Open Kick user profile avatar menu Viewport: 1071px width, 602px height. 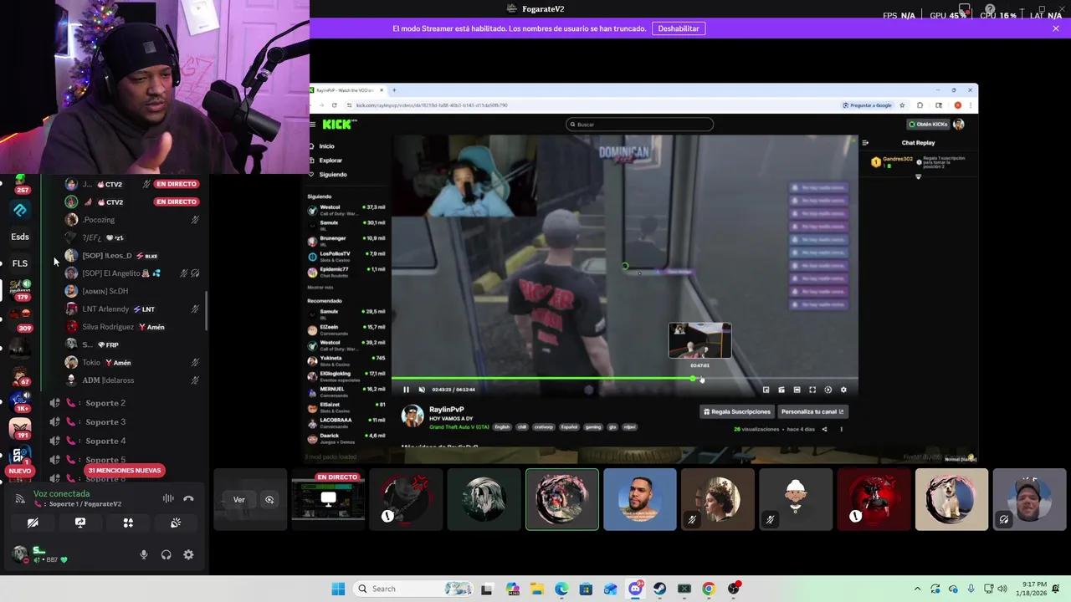coord(959,125)
